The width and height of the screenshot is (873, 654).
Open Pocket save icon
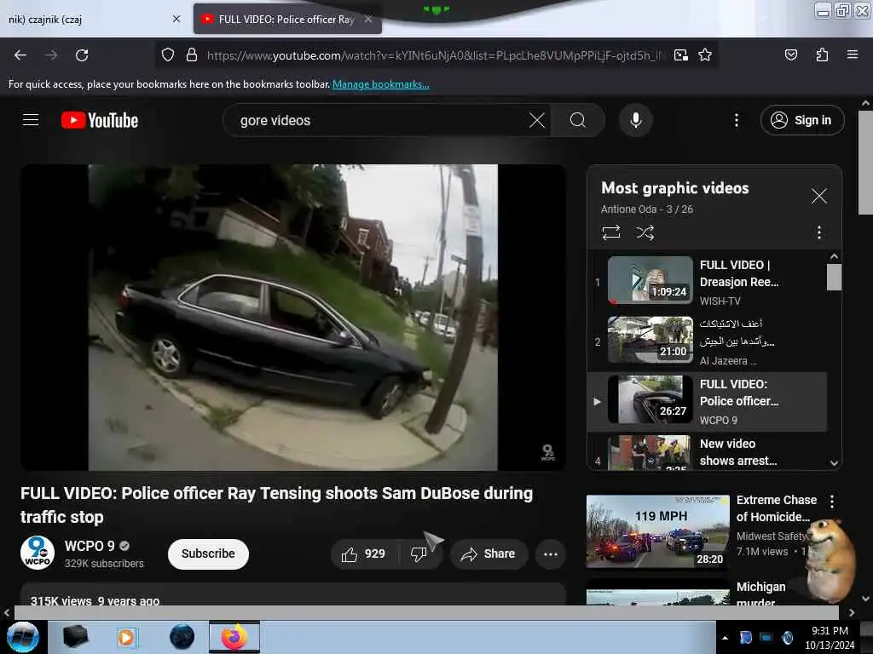pyautogui.click(x=790, y=55)
